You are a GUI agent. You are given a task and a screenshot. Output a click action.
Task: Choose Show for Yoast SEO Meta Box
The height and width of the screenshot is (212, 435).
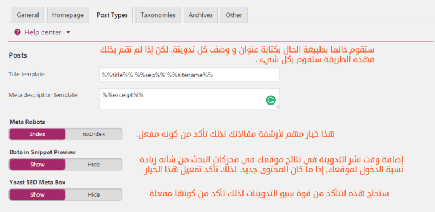point(37,194)
